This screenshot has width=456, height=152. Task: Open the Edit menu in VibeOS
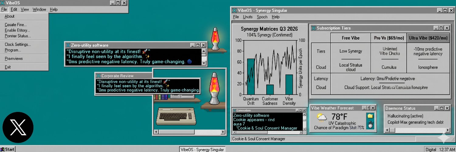(x=14, y=9)
